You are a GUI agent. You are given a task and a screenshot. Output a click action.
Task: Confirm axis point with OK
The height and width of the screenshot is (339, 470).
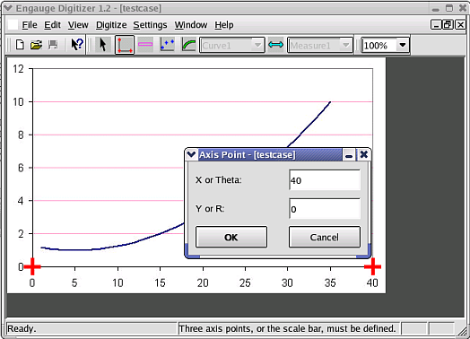[231, 237]
